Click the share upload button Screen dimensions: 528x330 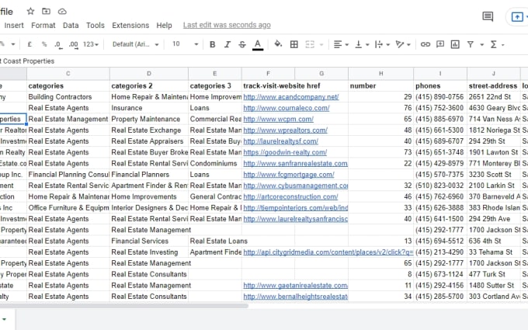517,16
